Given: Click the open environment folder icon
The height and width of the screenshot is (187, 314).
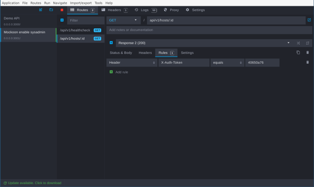Looking at the screenshot, I should 51,10.
